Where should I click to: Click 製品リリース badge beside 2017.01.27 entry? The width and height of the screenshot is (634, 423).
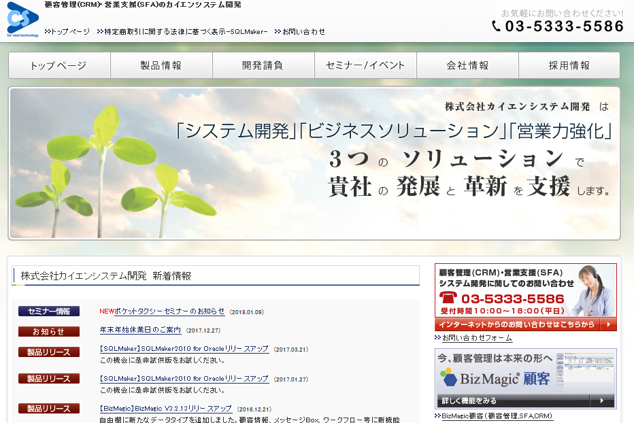click(x=49, y=379)
